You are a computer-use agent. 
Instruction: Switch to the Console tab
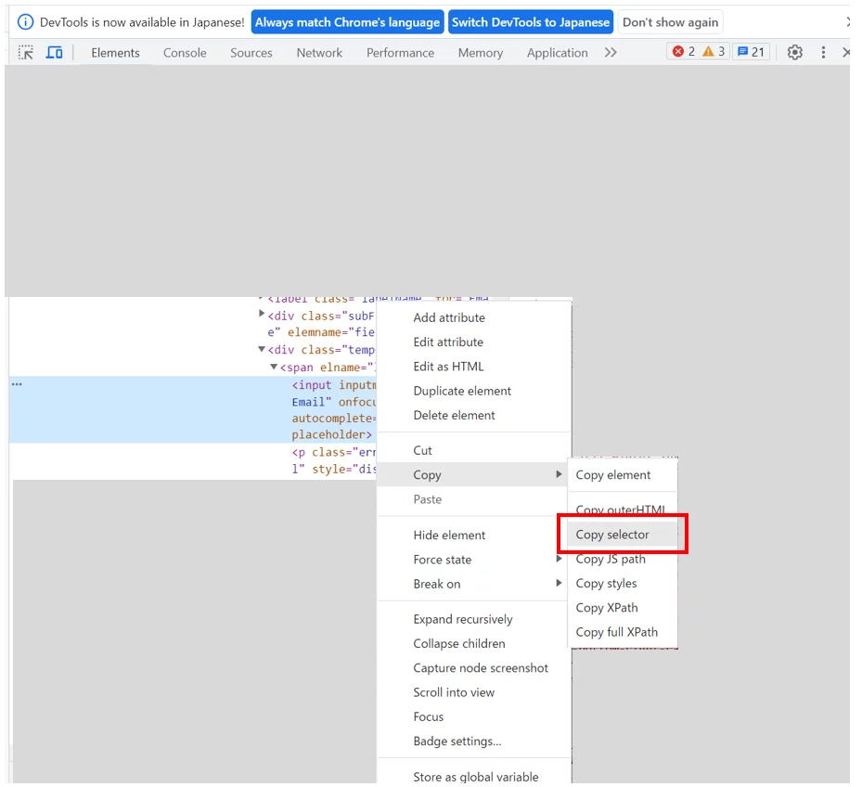(185, 53)
